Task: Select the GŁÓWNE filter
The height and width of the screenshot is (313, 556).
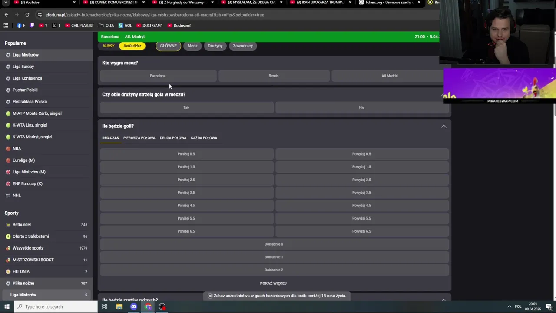Action: pos(168,46)
